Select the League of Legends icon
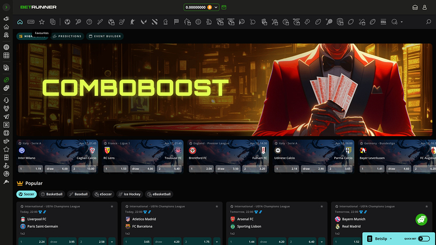The width and height of the screenshot is (436, 245). coord(209,22)
